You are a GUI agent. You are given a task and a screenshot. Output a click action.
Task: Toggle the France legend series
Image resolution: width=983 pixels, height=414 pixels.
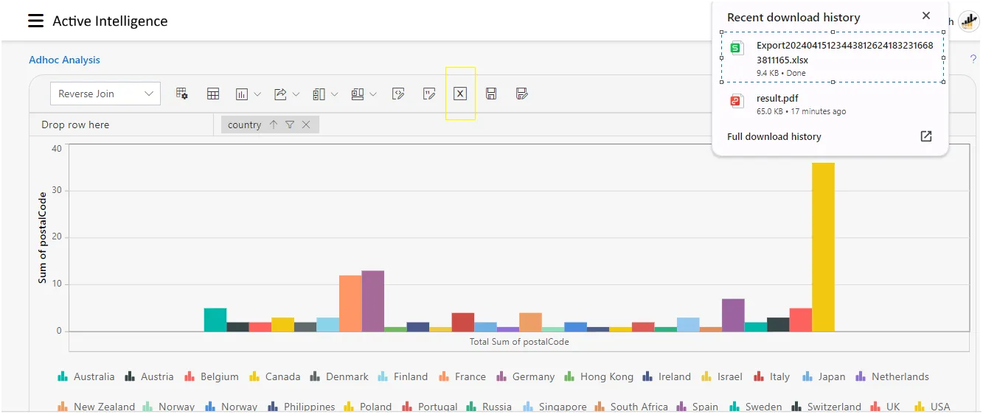point(462,376)
